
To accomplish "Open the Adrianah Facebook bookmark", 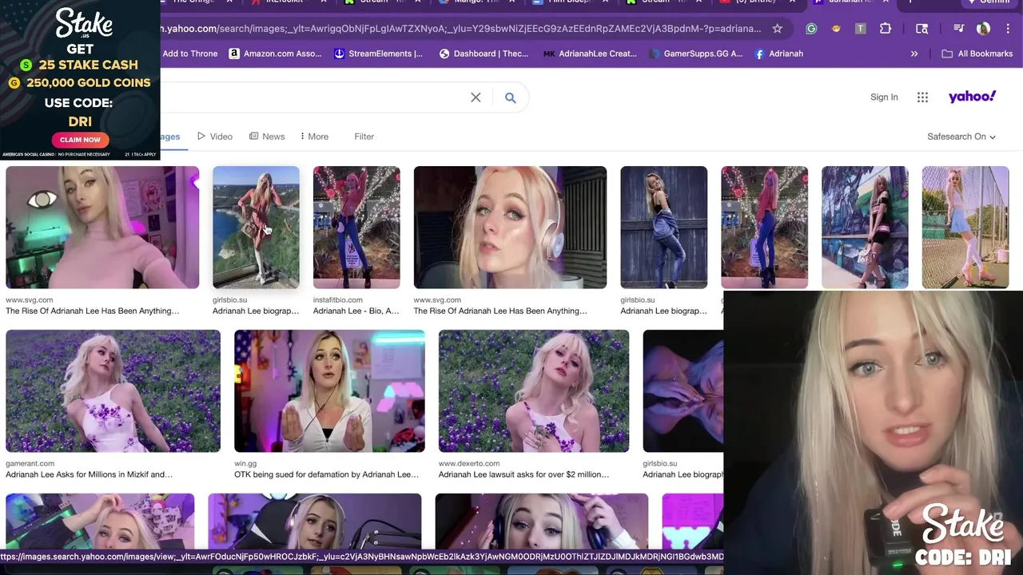I will [x=778, y=54].
